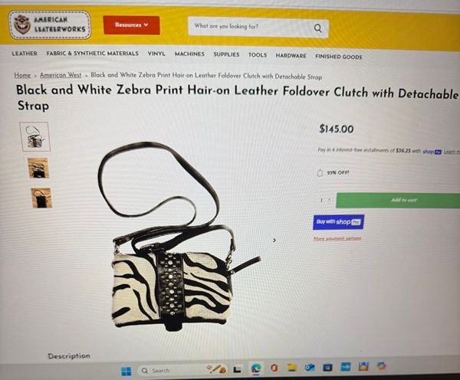460x380 pixels.
Task: Click Buy with Shop Pay button
Action: point(338,222)
